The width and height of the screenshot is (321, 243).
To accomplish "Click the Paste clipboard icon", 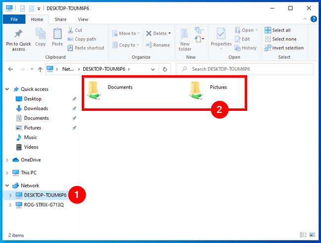I will tap(57, 34).
